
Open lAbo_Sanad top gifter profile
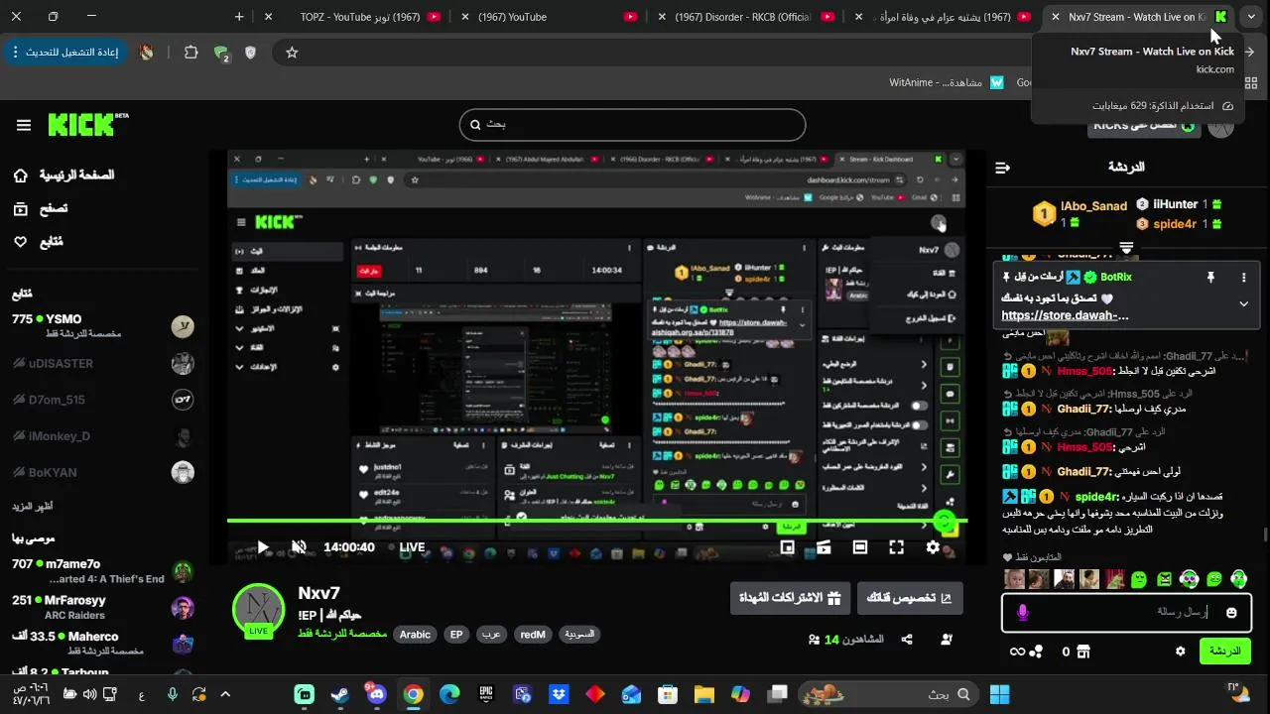tap(1079, 212)
